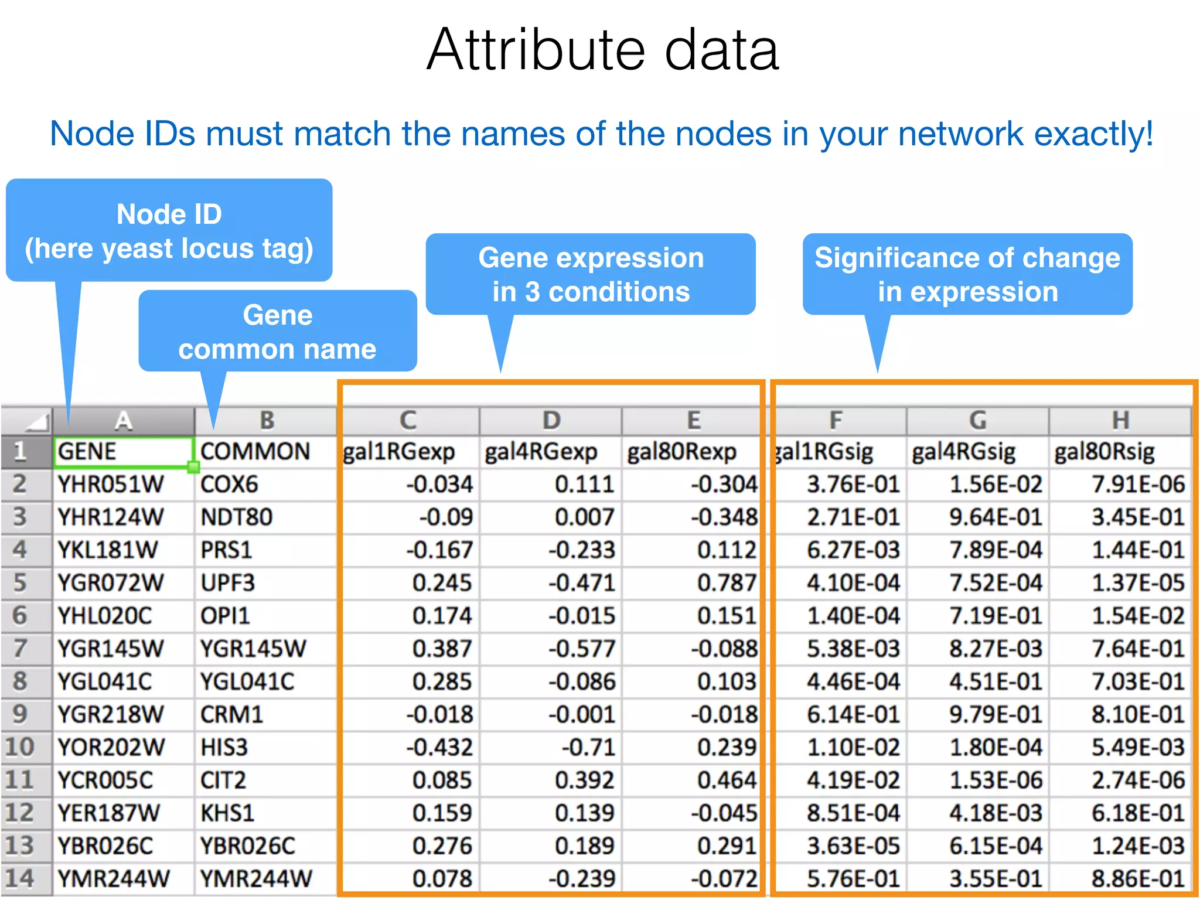Select the YHL020C cell
1200x900 pixels.
(x=124, y=616)
